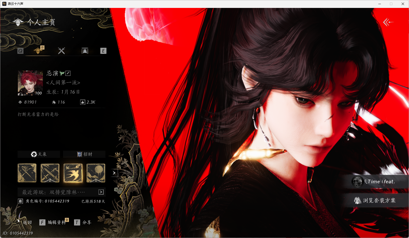409x238 pixels.
Task: Click the 最近游玩: 双排觉障林 entry
Action: tap(62, 192)
